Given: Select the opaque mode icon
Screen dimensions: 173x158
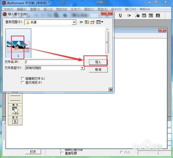Looking at the screenshot, I should (15, 109).
